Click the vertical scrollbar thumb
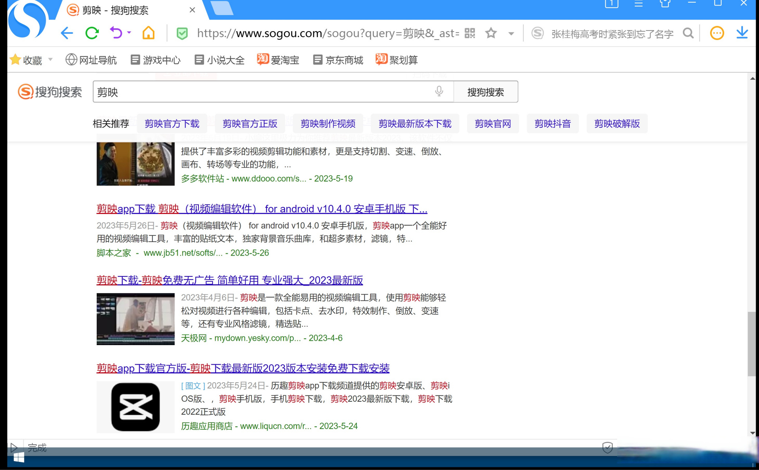759x470 pixels. point(752,344)
